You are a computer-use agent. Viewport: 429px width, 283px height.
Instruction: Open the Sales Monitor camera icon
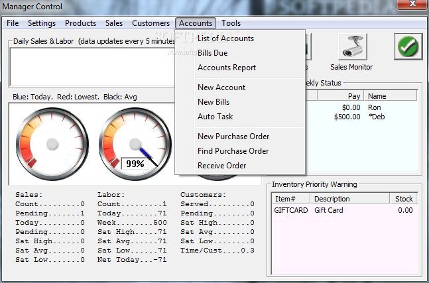[352, 47]
